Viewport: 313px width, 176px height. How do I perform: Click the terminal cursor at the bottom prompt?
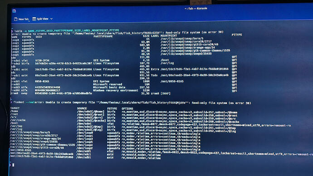13,165
